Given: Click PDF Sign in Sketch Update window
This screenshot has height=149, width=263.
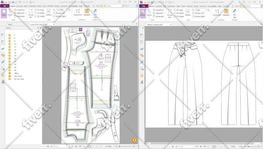Looking at the screenshot, I should pos(235,14).
